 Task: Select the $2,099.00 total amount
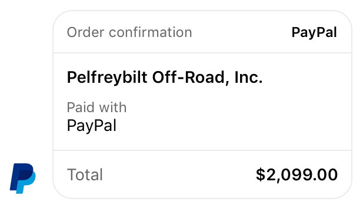[x=297, y=175]
